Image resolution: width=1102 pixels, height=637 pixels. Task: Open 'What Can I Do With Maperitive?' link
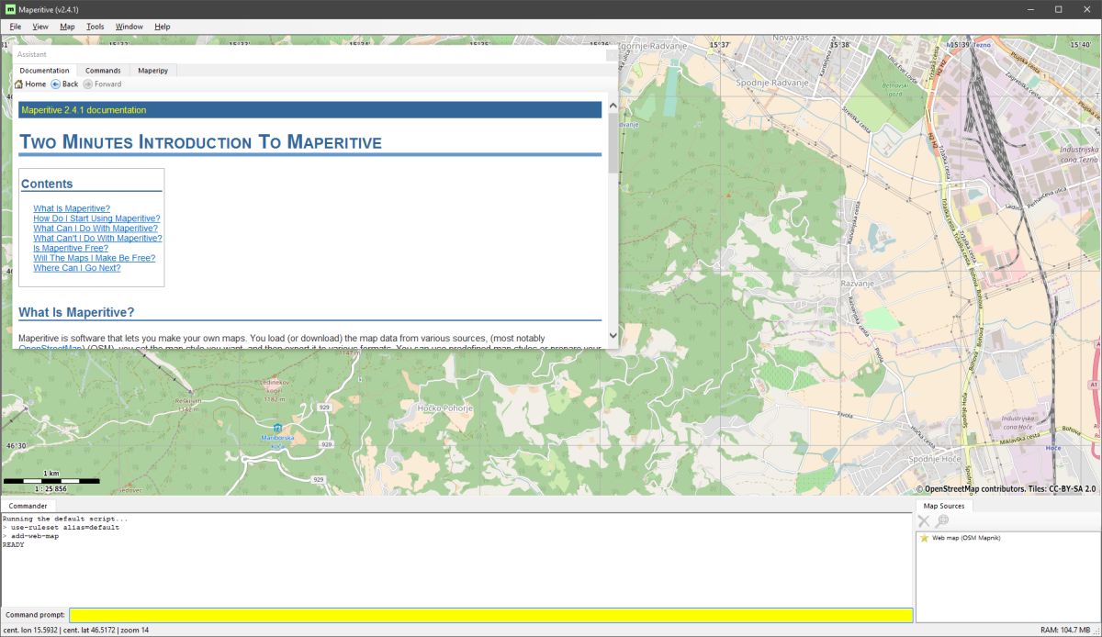point(96,229)
